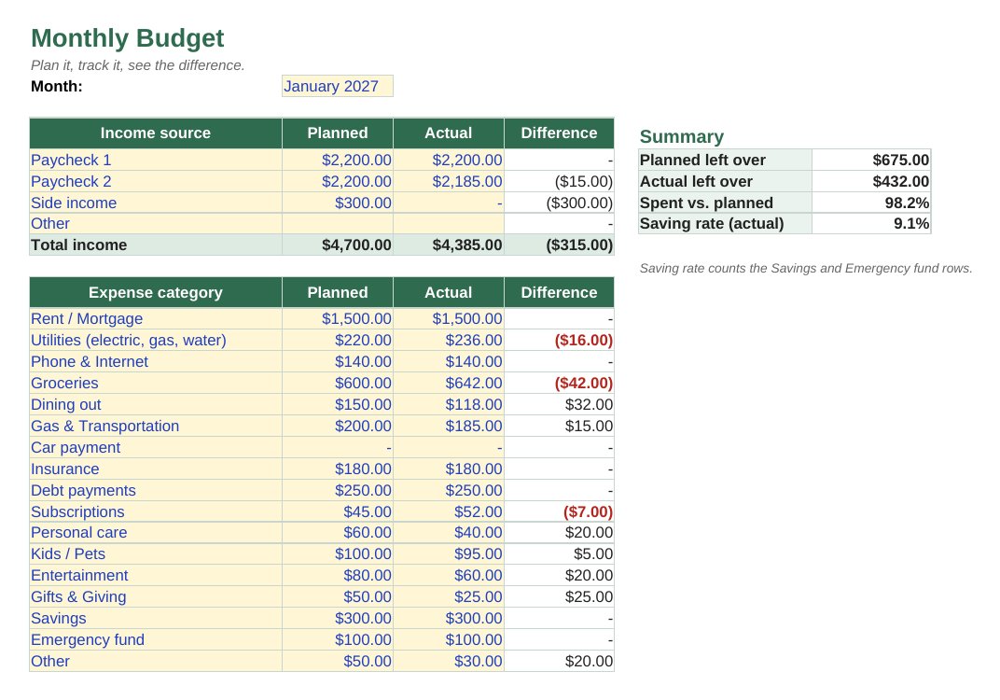Select Dining out actual $118.00

449,404
